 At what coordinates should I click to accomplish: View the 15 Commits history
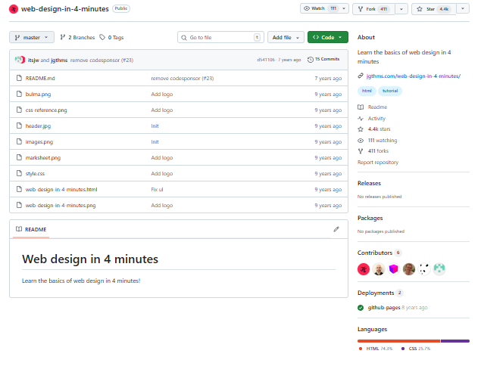coord(323,59)
